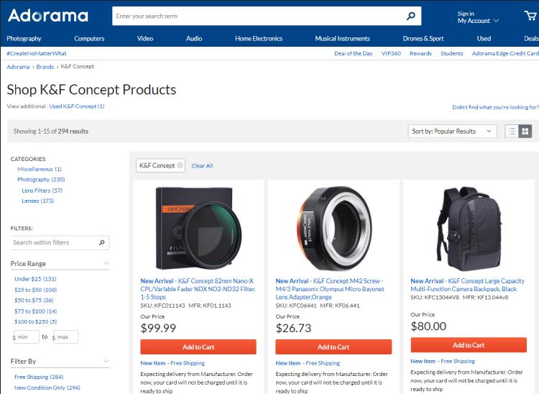539x394 pixels.
Task: Select the Under $25 price filter
Action: coord(35,278)
